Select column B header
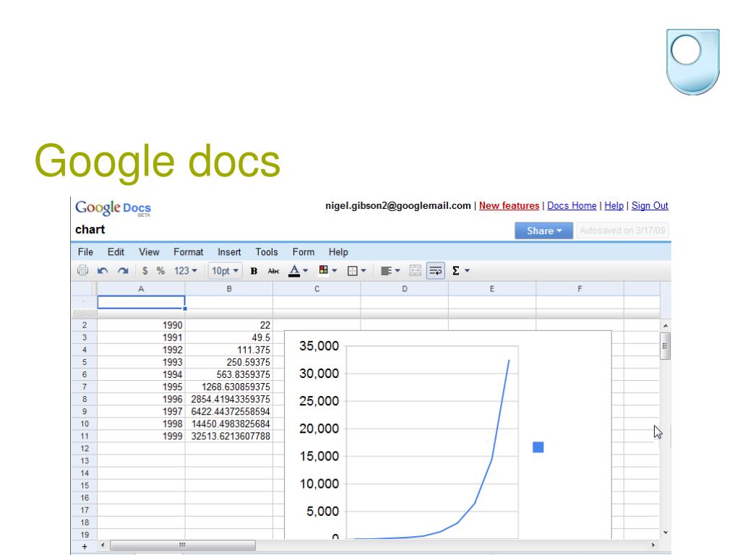This screenshot has width=740, height=555. [x=229, y=289]
